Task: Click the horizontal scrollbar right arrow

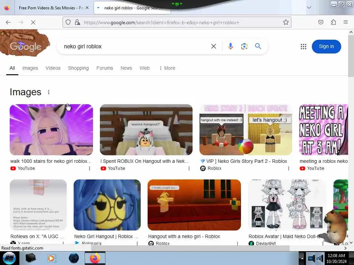Action: pos(345,248)
